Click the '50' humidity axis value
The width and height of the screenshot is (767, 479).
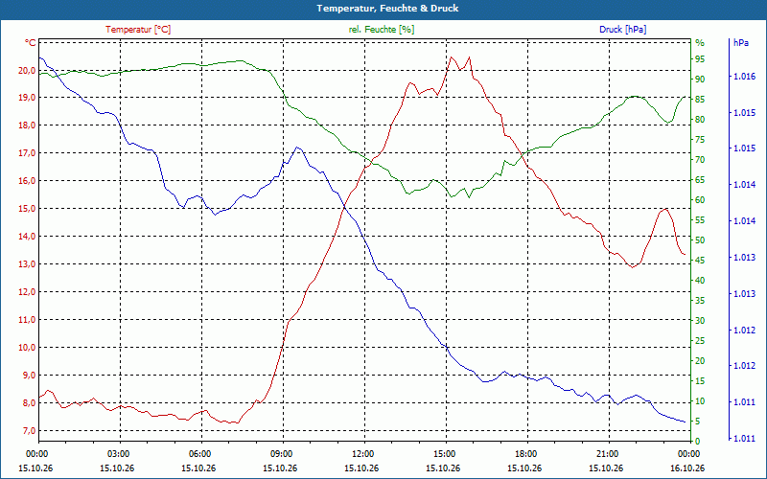pyautogui.click(x=700, y=240)
